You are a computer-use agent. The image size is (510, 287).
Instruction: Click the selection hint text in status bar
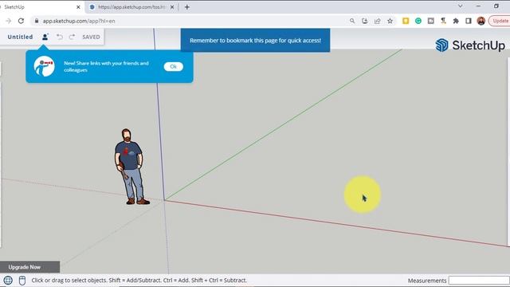click(139, 280)
